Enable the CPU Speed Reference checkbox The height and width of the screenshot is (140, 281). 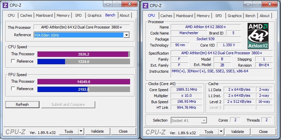pyautogui.click(x=13, y=61)
